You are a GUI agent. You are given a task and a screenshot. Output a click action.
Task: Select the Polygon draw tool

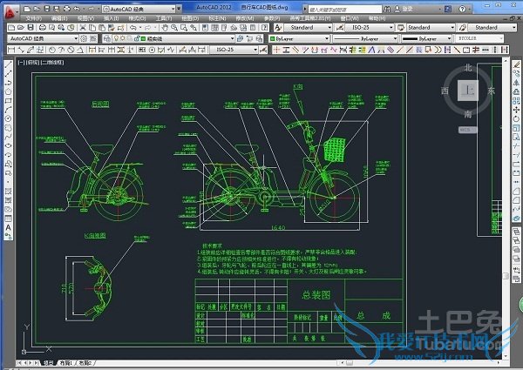(x=9, y=91)
